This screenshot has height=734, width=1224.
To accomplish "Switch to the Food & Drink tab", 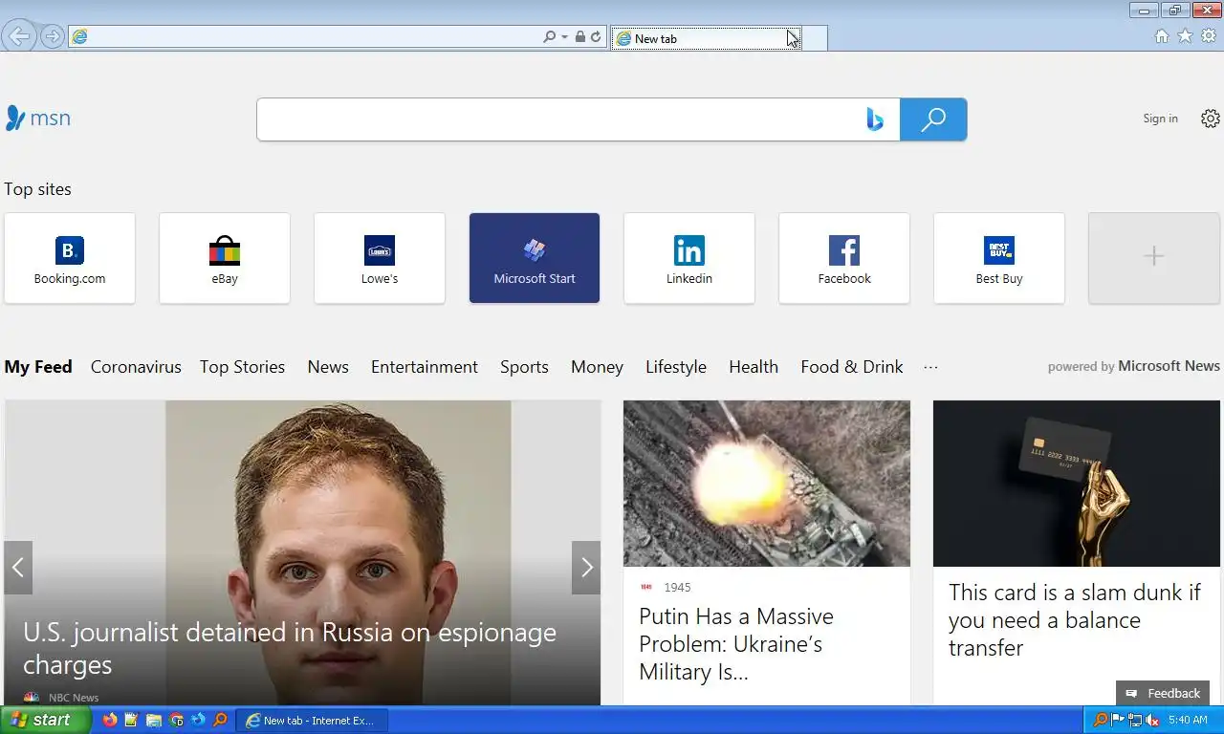I will click(852, 367).
